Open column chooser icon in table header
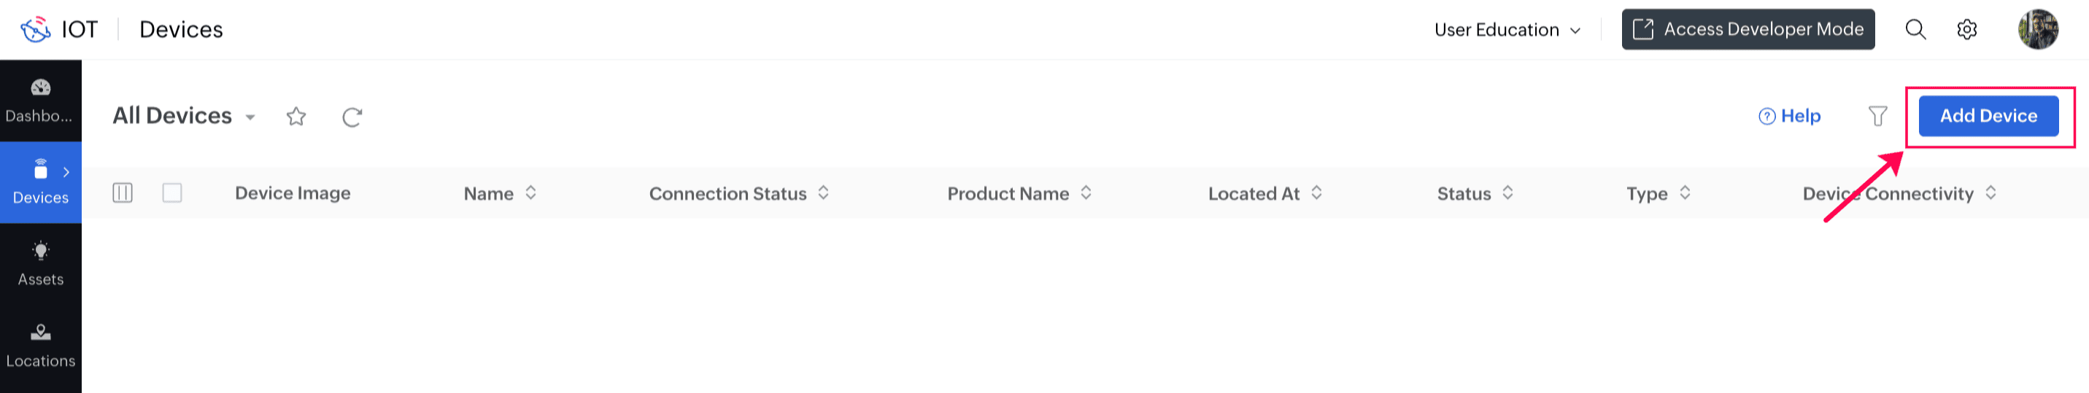The image size is (2089, 393). click(123, 192)
